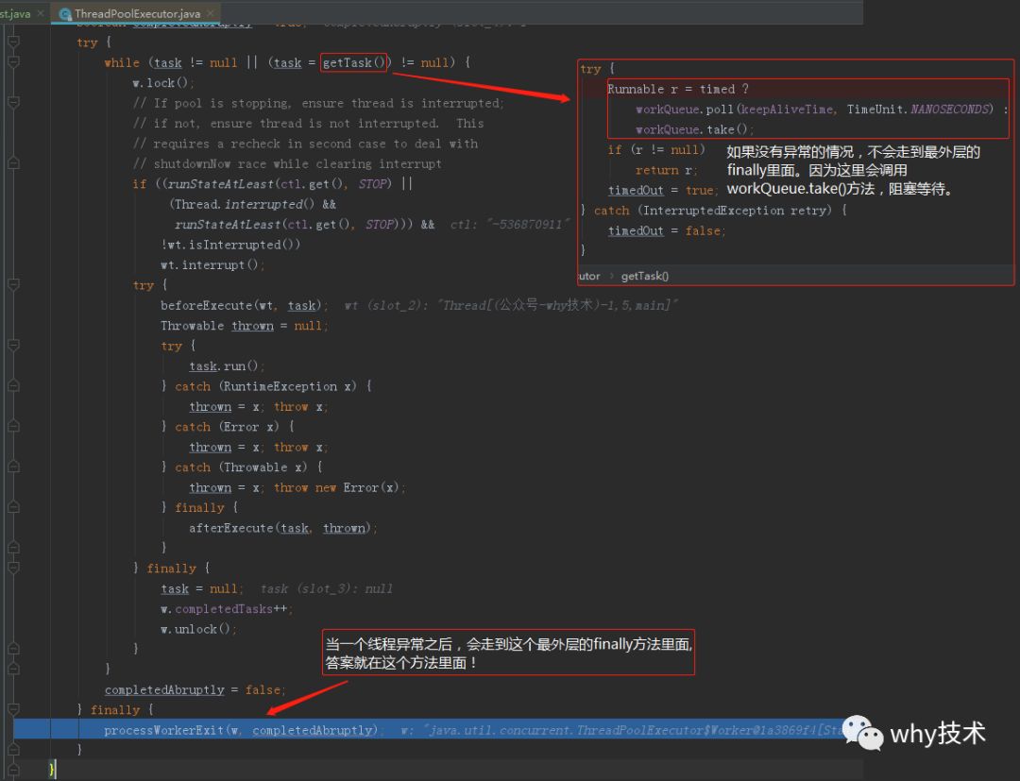
Task: Select getTask() in the breadcrumb bar
Action: (645, 276)
